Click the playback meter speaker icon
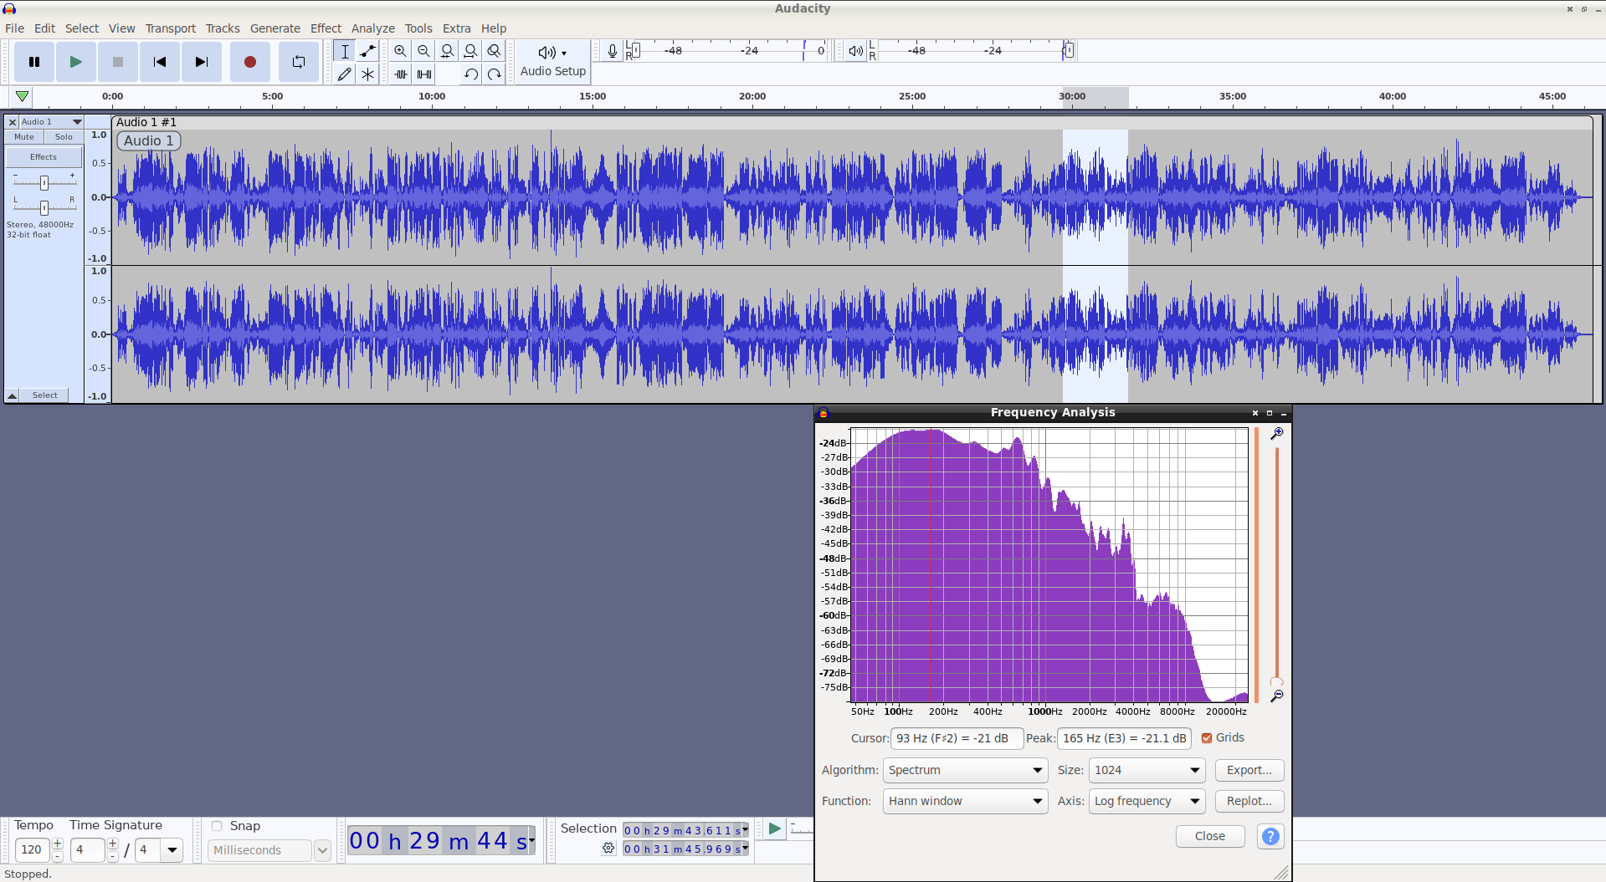The height and width of the screenshot is (882, 1606). [855, 51]
